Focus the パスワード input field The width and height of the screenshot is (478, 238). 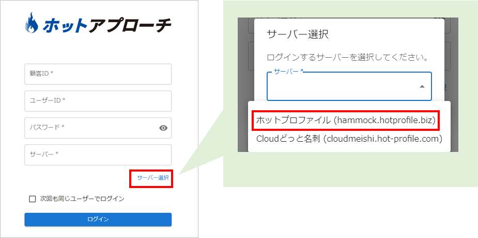(98, 128)
